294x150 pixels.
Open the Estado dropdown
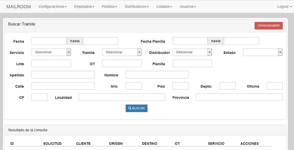point(262,52)
